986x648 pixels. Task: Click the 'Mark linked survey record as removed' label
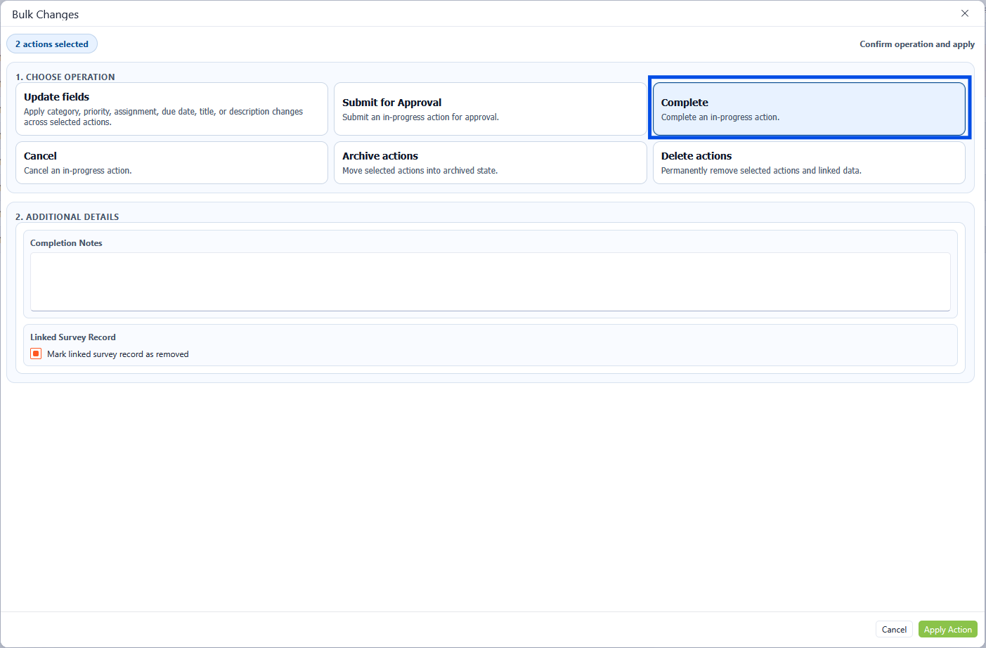(x=117, y=354)
